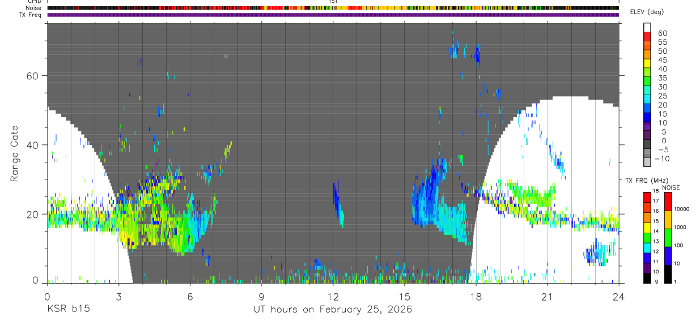
Task: Pick the yellow segment of the NOISE colorbar
Action: [x=668, y=219]
